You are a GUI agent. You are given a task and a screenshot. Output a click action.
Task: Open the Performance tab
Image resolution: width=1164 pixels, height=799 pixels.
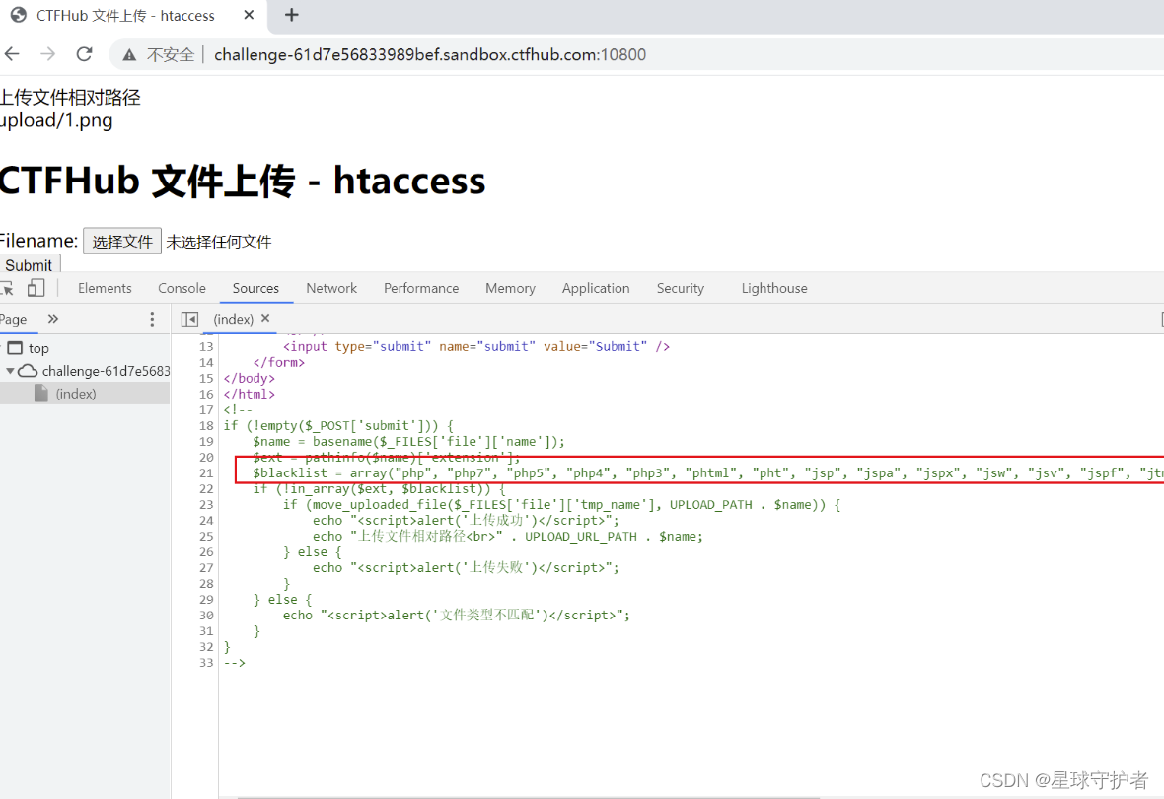(x=421, y=288)
